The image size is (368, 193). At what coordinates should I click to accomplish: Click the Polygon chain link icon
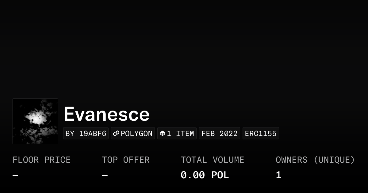[x=116, y=134]
